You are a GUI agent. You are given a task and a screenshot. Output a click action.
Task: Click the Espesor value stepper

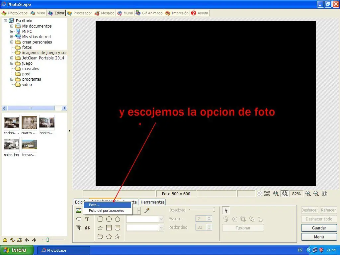click(x=209, y=218)
